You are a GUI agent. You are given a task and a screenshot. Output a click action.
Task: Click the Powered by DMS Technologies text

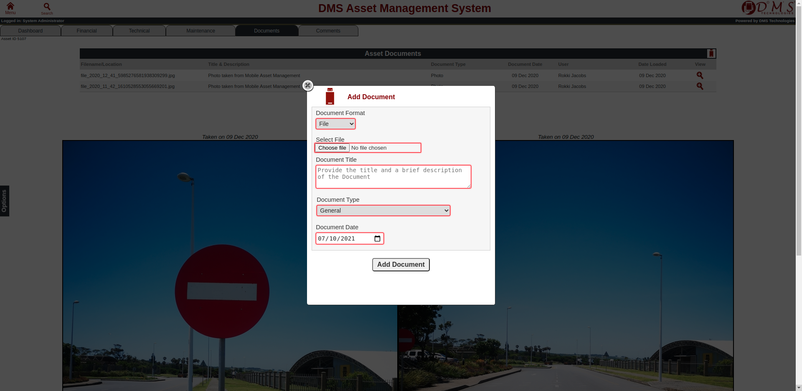[x=764, y=21]
